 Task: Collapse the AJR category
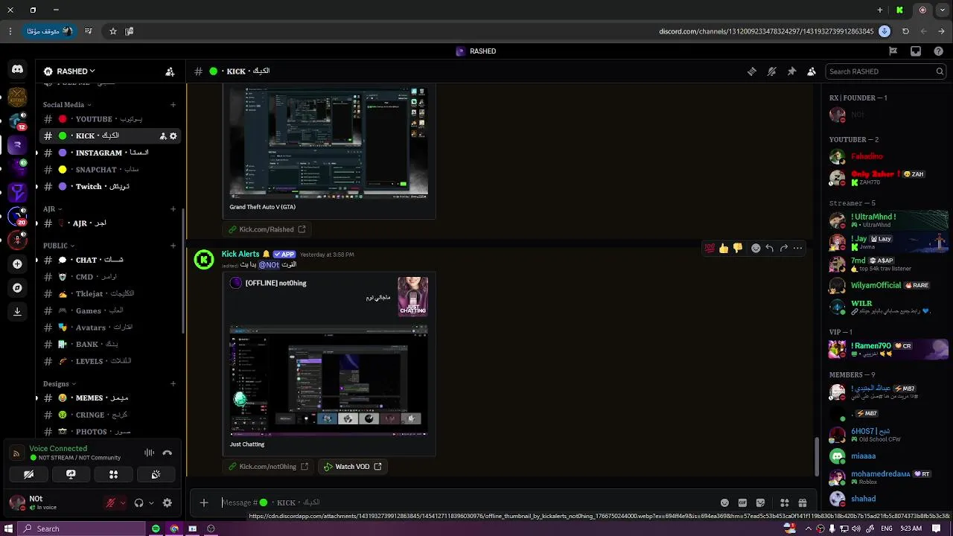pyautogui.click(x=52, y=209)
